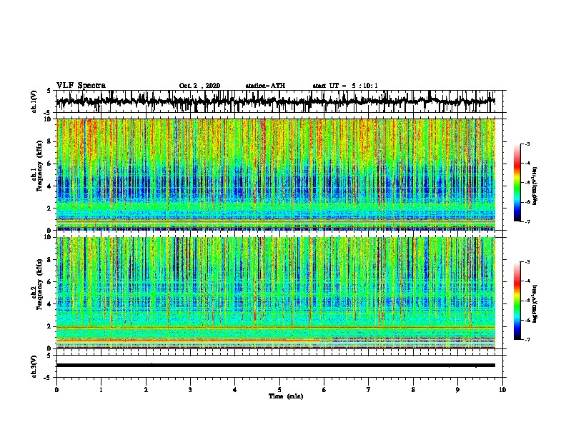Click the log(PSD) label of the ch.1 colorbar
Screen dimensions: 566x437
(535, 186)
